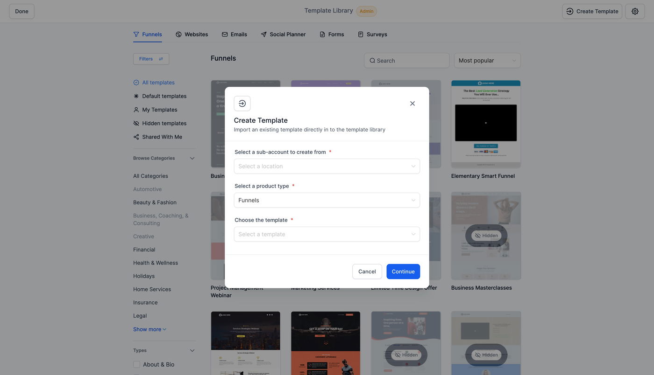Click the Emails tab envelope icon

(225, 35)
